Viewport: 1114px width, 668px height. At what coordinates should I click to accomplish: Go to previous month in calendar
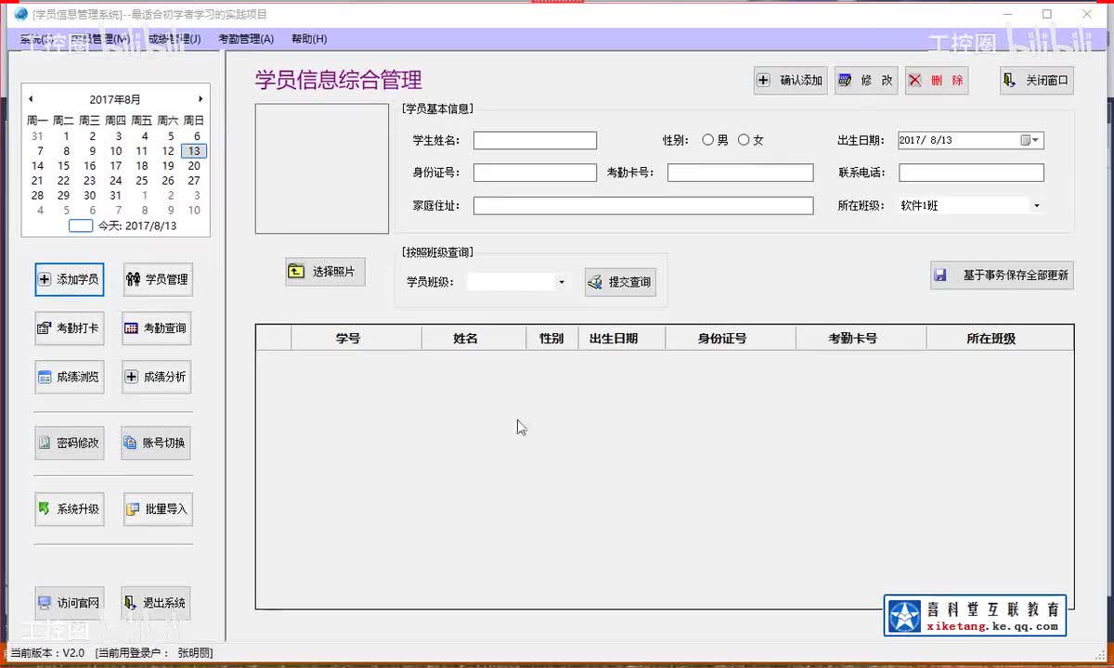[x=31, y=99]
